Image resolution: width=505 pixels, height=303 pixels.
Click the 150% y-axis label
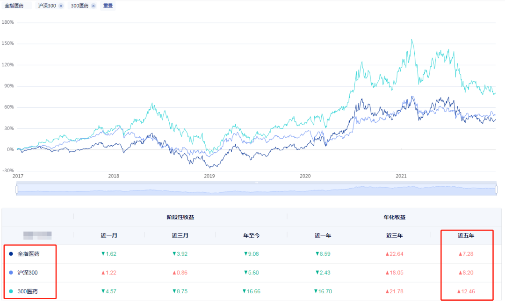(x=8, y=43)
